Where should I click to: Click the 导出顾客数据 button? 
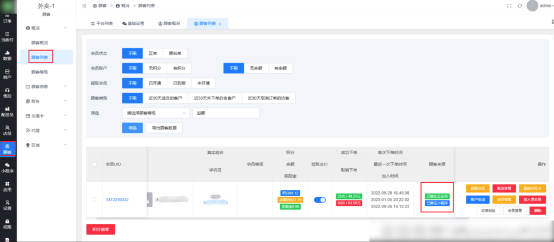point(164,128)
